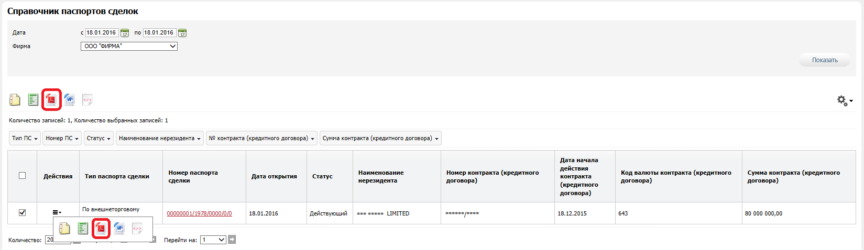This screenshot has width=864, height=250.
Task: Open passport link 00000001/1978/0000/0/0
Action: point(199,213)
